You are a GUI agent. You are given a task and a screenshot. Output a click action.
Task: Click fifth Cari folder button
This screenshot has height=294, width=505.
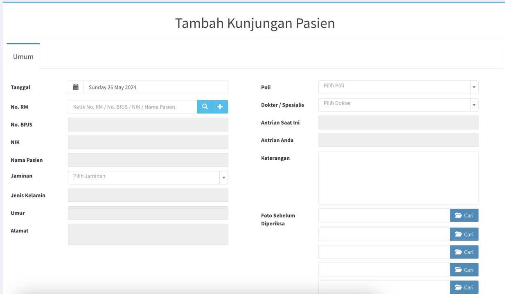pyautogui.click(x=464, y=287)
